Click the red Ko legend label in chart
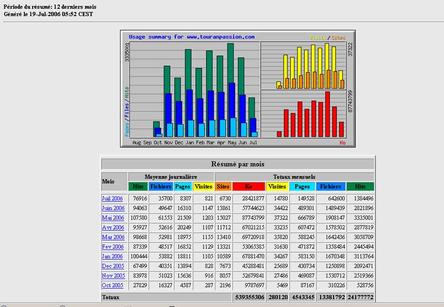 (x=342, y=143)
